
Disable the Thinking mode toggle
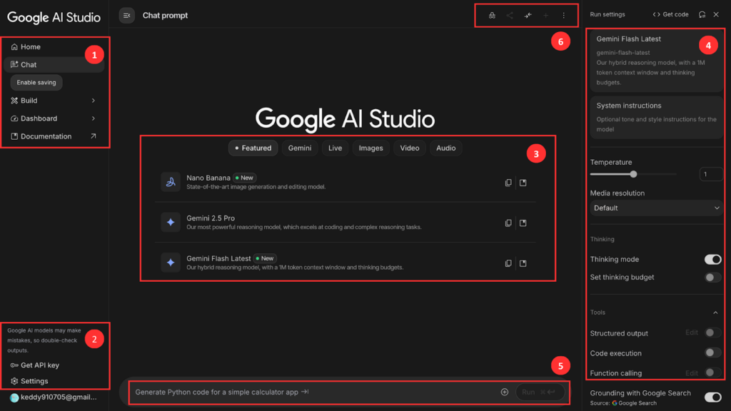pos(712,260)
